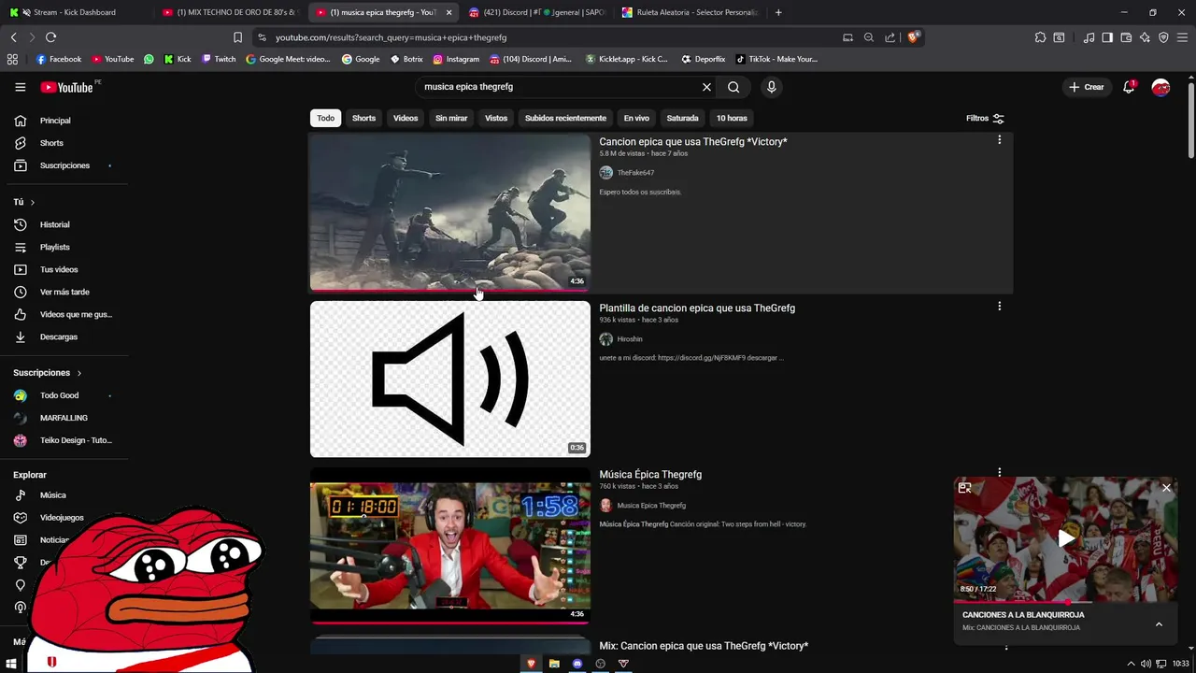Image resolution: width=1196 pixels, height=673 pixels.
Task: Expand the Tú section chevron
Action: pos(32,202)
